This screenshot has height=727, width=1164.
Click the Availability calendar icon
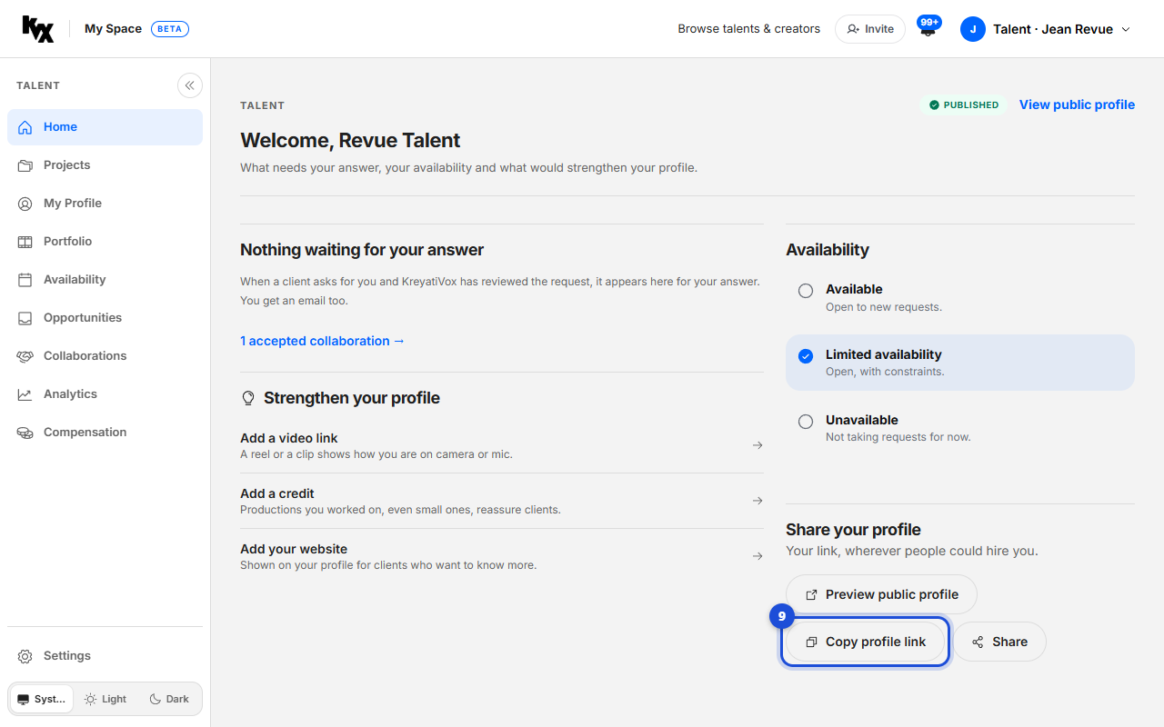[x=25, y=280]
